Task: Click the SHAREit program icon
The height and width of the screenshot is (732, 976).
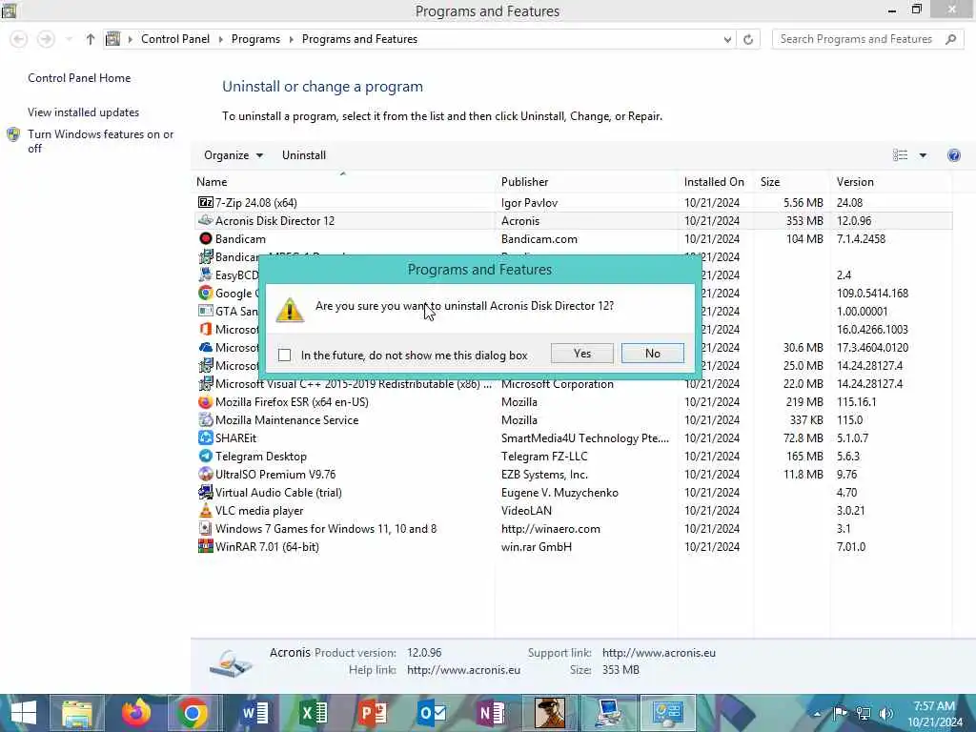Action: coord(206,437)
